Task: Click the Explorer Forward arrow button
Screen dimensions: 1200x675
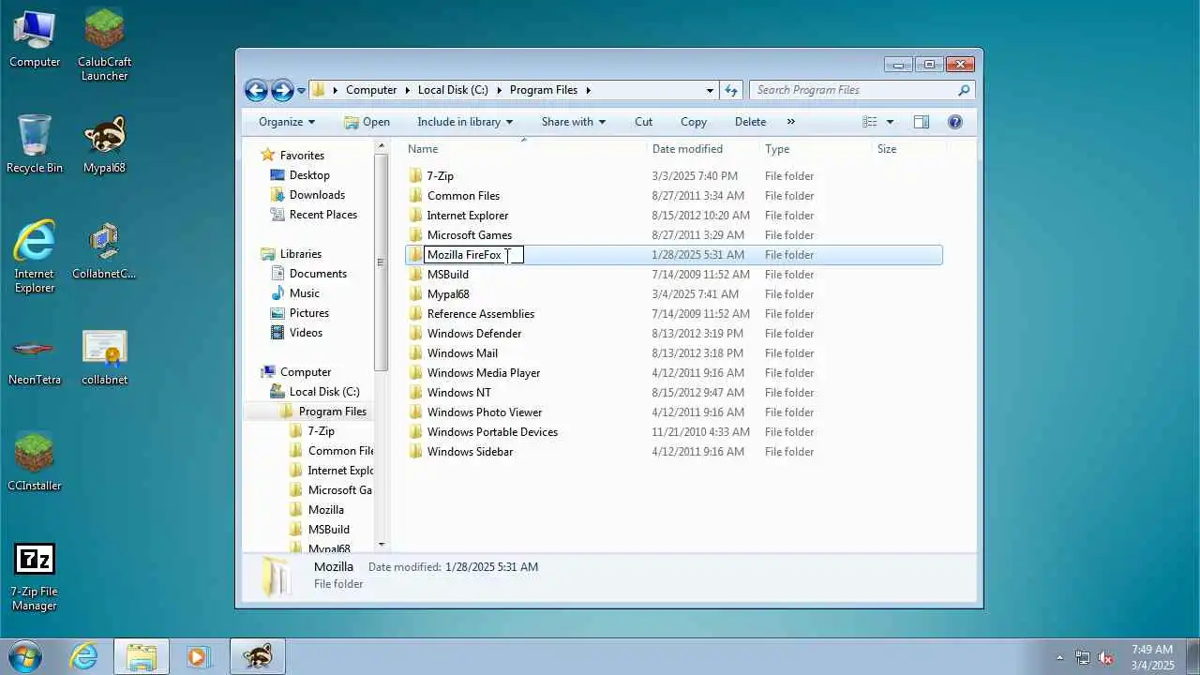Action: (281, 90)
